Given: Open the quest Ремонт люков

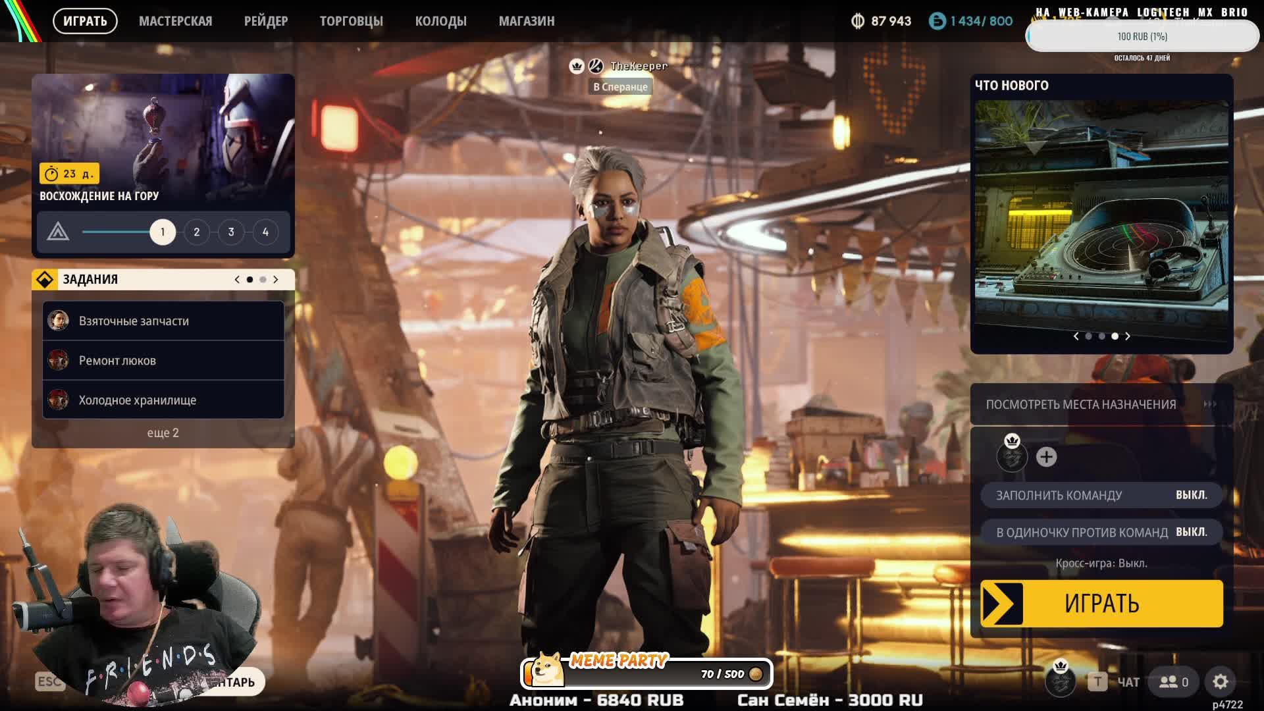Looking at the screenshot, I should tap(163, 360).
